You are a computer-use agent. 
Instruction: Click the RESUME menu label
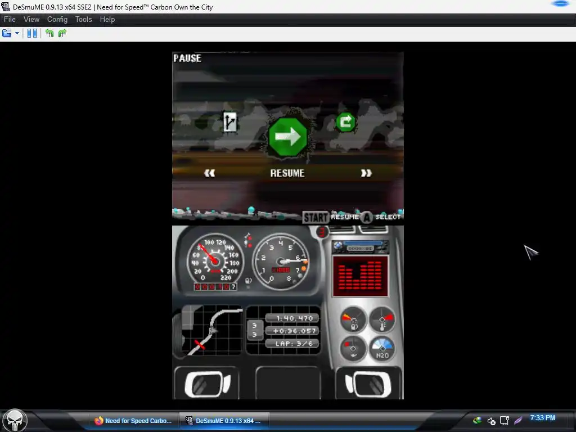coord(287,173)
